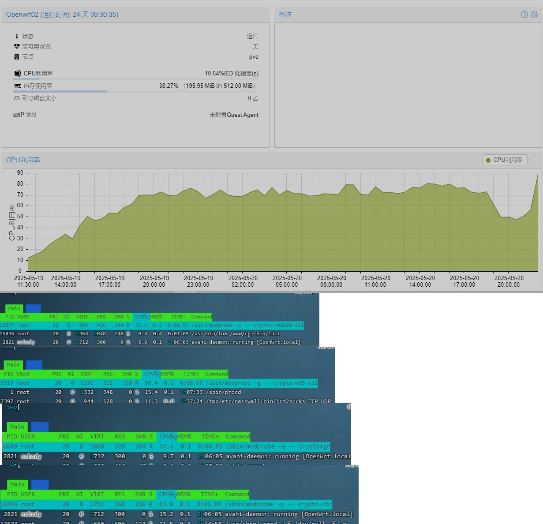Switch to I/O tab above the crypto-rmd160-all process
The height and width of the screenshot is (524, 543).
(33, 308)
